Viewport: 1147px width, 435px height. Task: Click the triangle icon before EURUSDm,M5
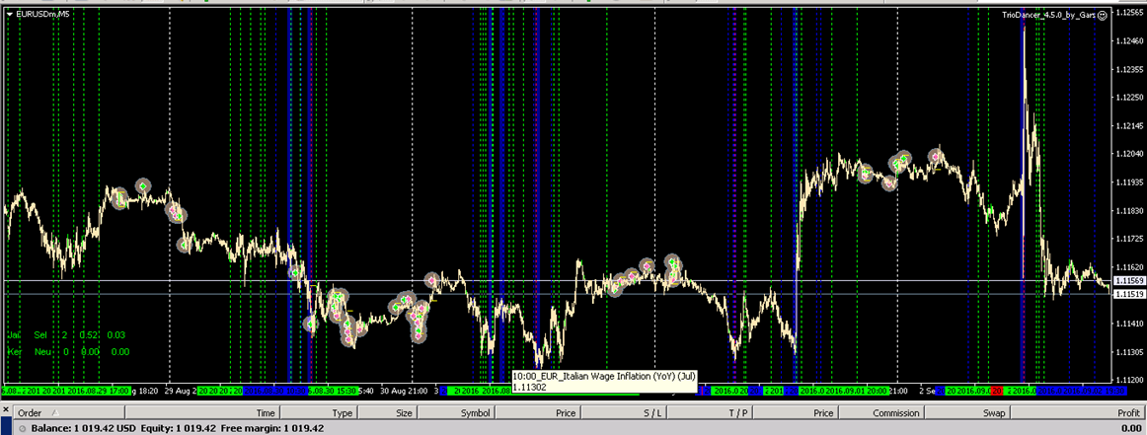(x=10, y=13)
